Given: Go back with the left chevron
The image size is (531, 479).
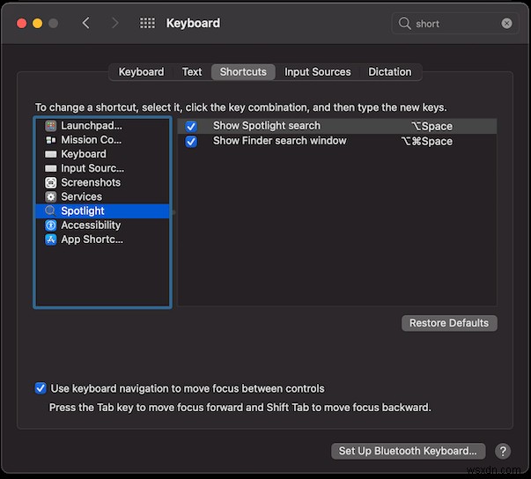Looking at the screenshot, I should coord(86,24).
